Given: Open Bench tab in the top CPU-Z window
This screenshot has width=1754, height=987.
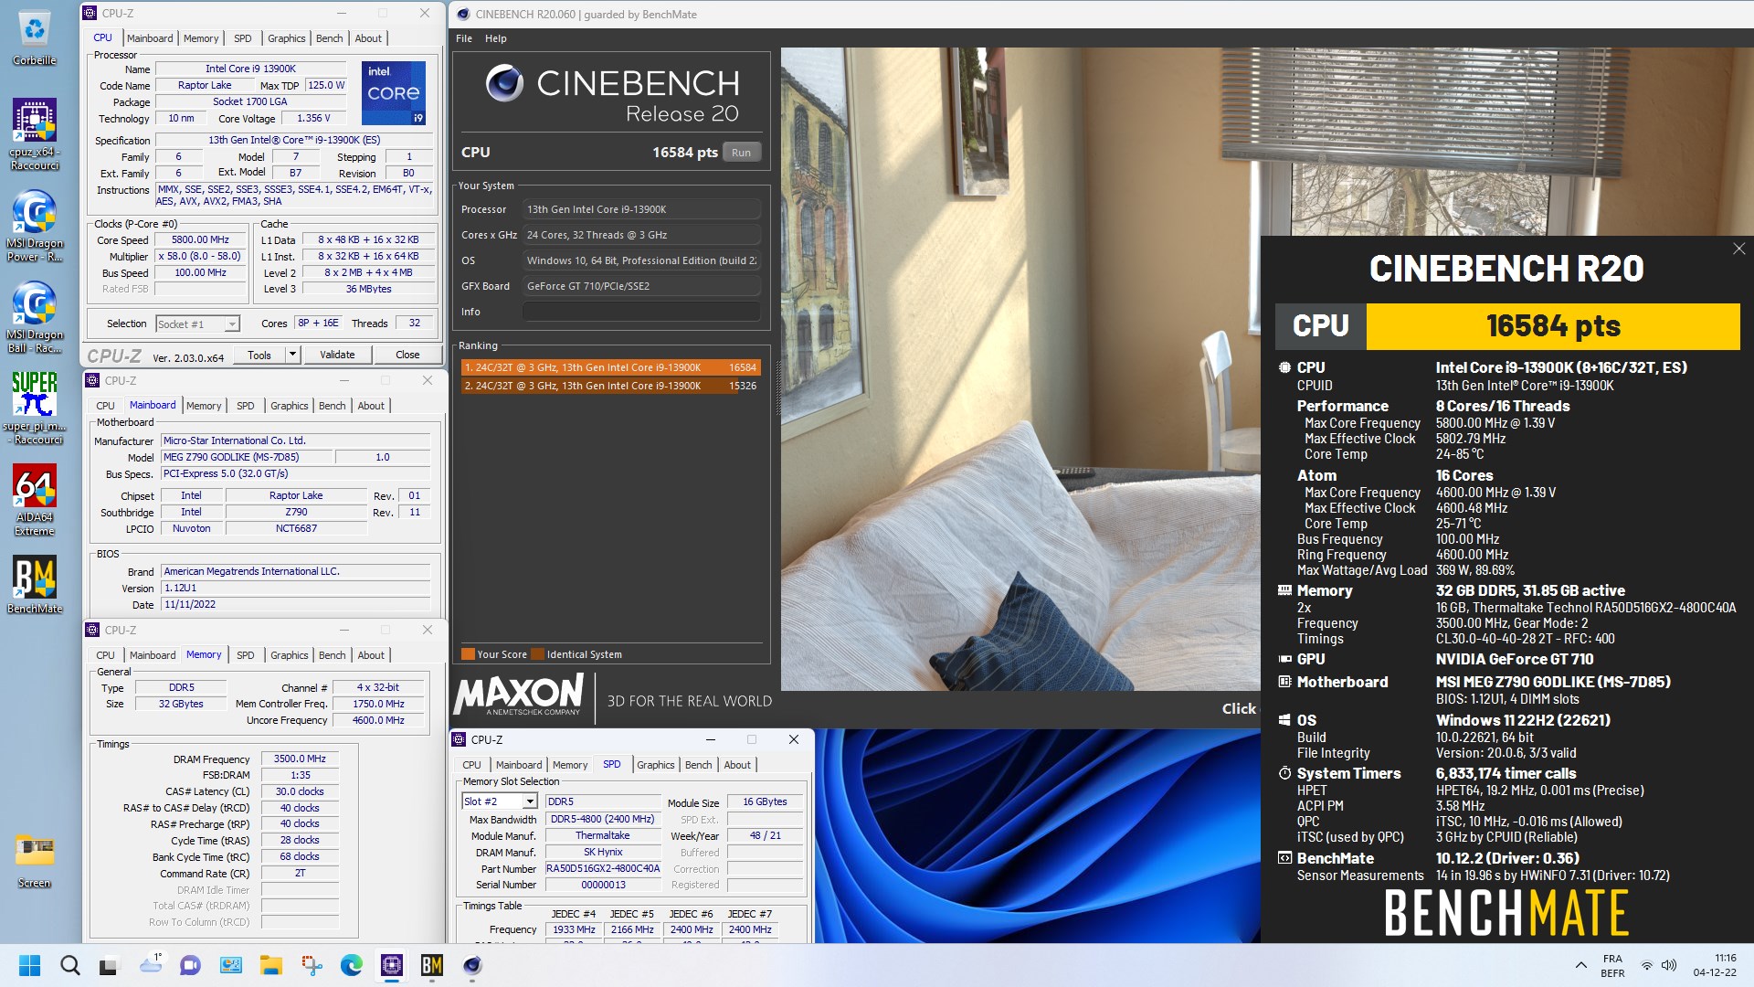Looking at the screenshot, I should pyautogui.click(x=329, y=38).
